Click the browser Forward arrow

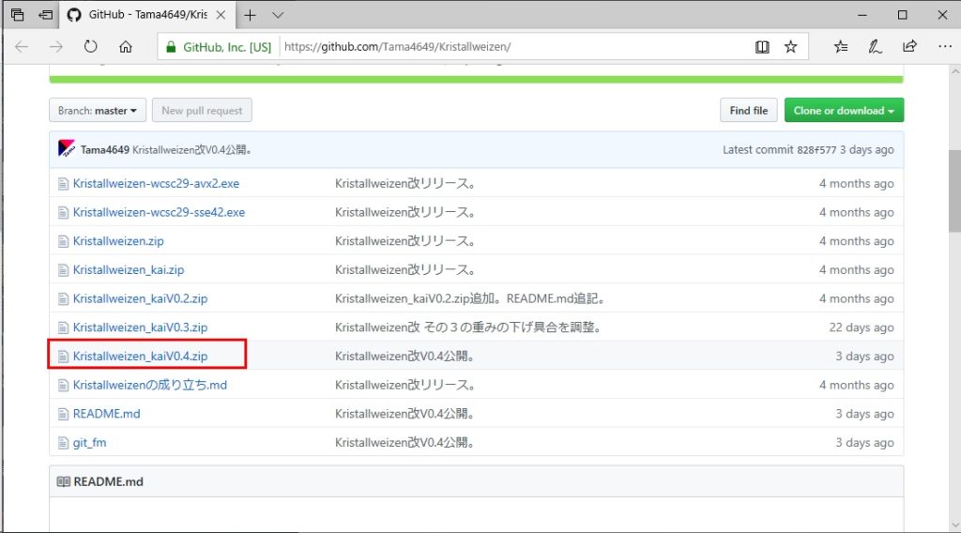click(55, 47)
